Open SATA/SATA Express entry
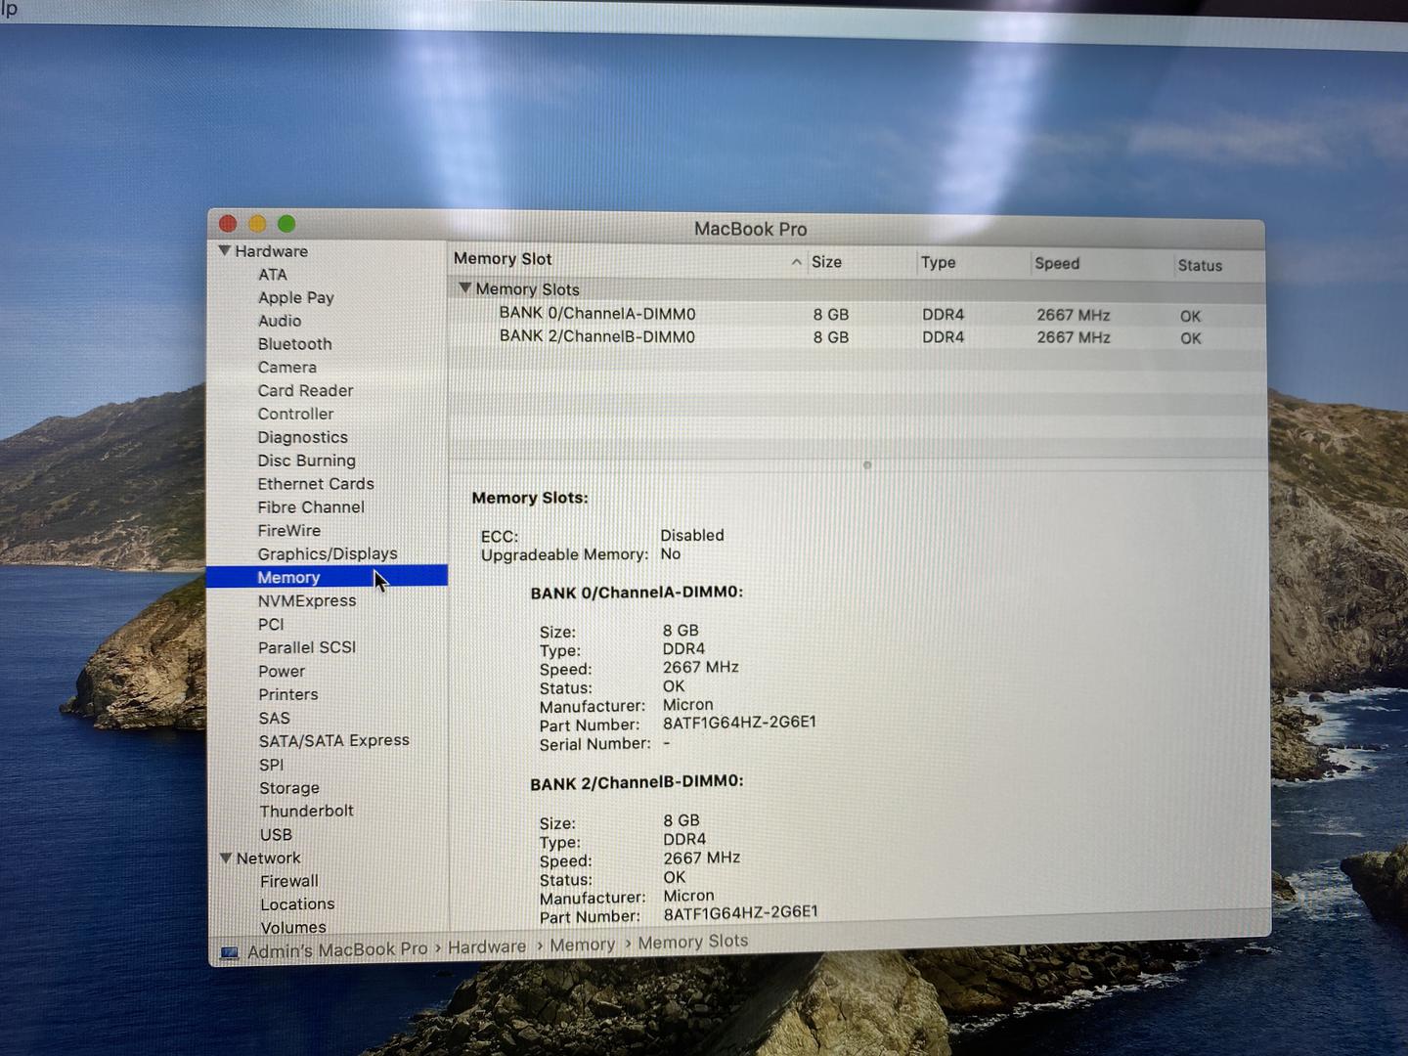1408x1056 pixels. coord(334,741)
